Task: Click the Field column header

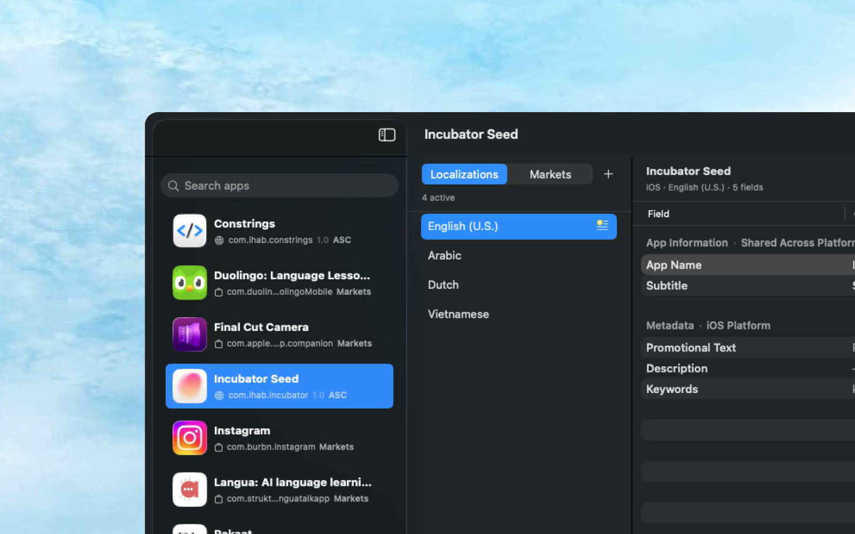Action: pyautogui.click(x=658, y=214)
